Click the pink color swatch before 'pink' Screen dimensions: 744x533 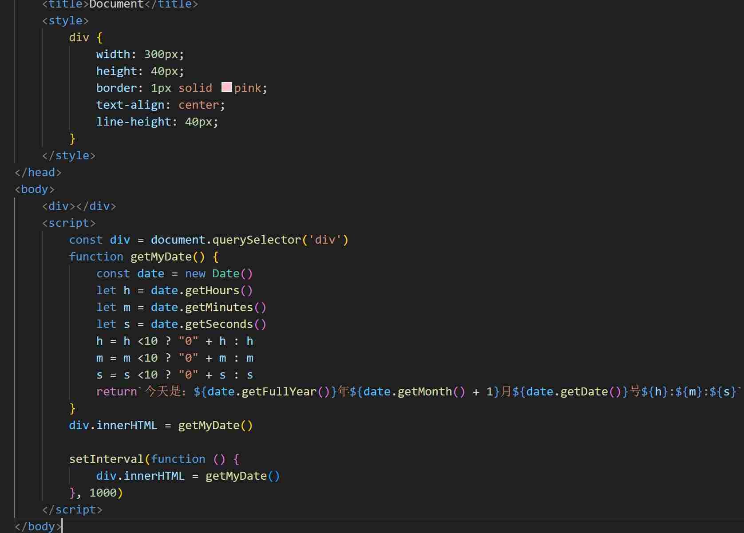(226, 87)
